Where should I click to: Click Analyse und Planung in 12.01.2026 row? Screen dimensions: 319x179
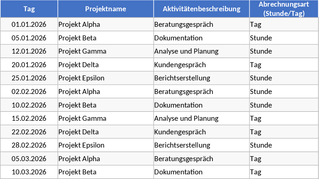pos(186,51)
